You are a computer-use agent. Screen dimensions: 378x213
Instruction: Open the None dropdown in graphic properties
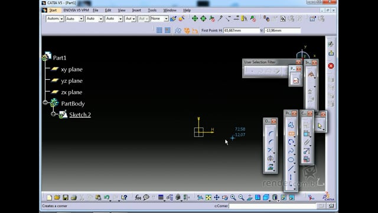(159, 18)
